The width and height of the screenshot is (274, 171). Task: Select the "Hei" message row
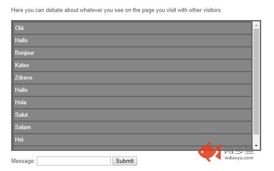[x=132, y=140]
